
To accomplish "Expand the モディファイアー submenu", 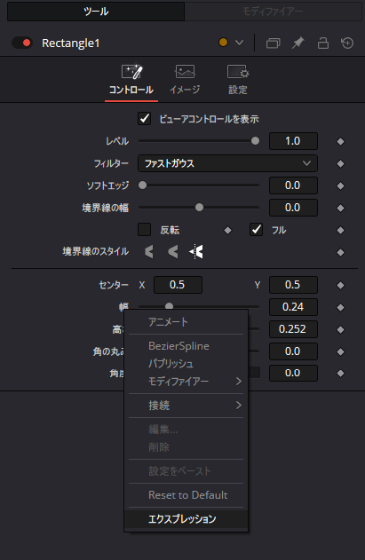I will pos(186,382).
